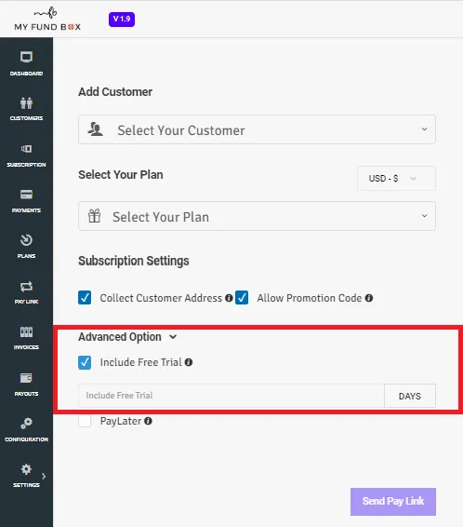Expand the Settings submenu arrow
The width and height of the screenshot is (463, 527).
pyautogui.click(x=44, y=476)
